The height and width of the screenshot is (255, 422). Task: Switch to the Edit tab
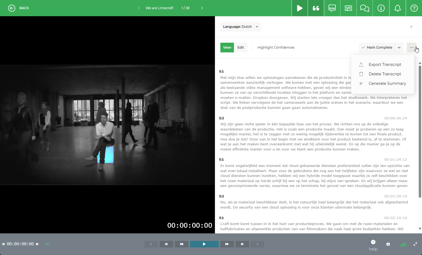pyautogui.click(x=241, y=47)
